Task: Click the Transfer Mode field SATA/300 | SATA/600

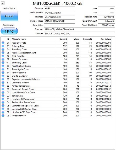Action: pyautogui.click(x=59, y=21)
